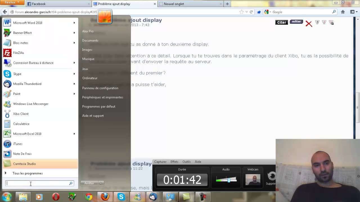Expand Bloc-notes recent items arrow
The height and width of the screenshot is (202, 360).
click(74, 43)
